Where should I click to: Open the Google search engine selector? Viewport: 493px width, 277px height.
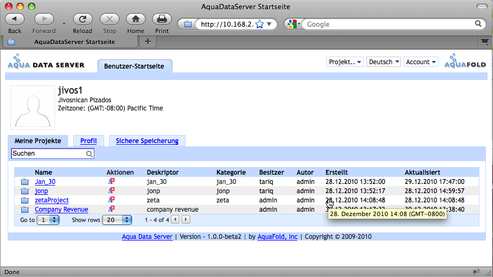point(293,24)
